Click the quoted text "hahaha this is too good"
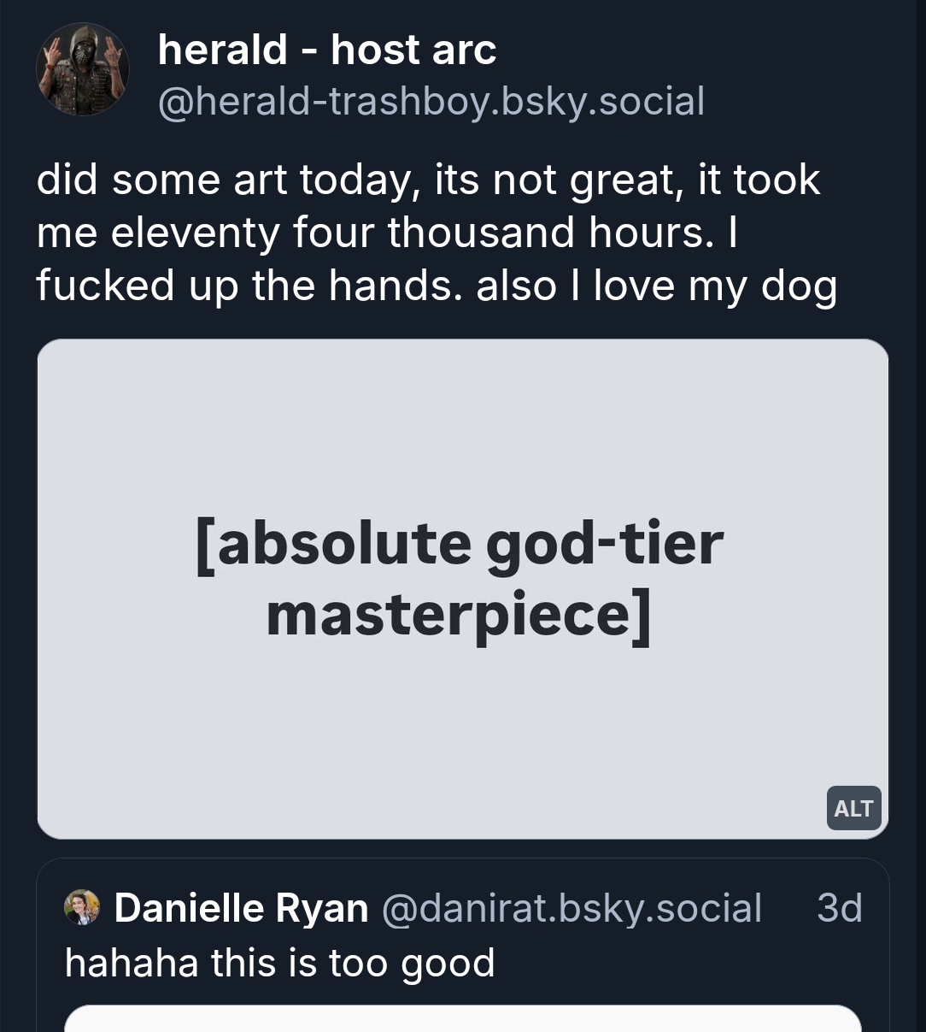The height and width of the screenshot is (1032, 926). click(x=280, y=963)
